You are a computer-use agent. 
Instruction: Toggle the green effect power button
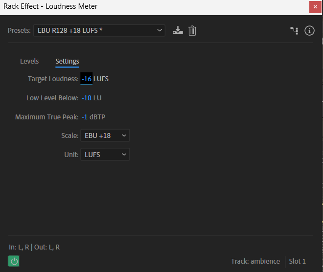(14, 261)
